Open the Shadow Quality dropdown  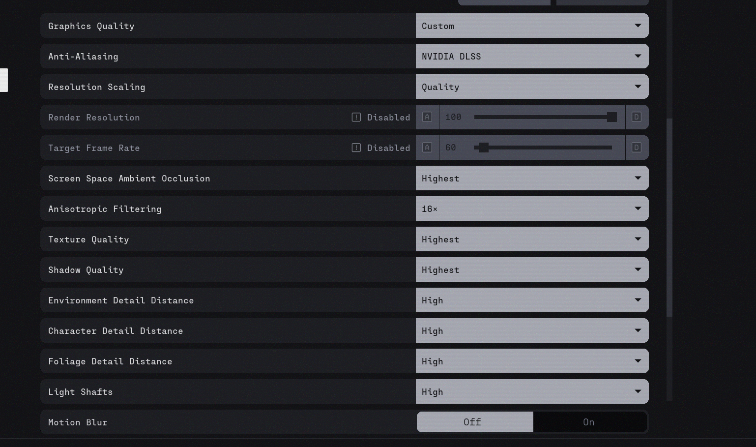[532, 269]
